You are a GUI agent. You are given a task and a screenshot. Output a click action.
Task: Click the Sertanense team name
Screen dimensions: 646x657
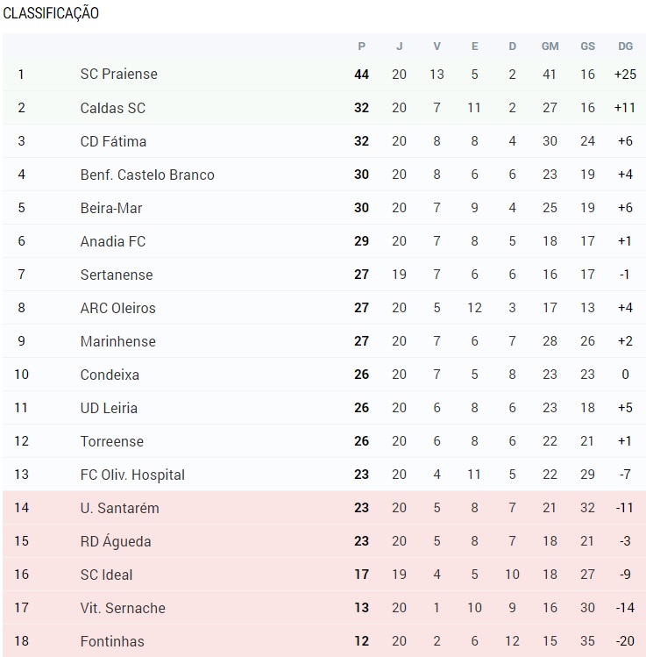click(117, 275)
